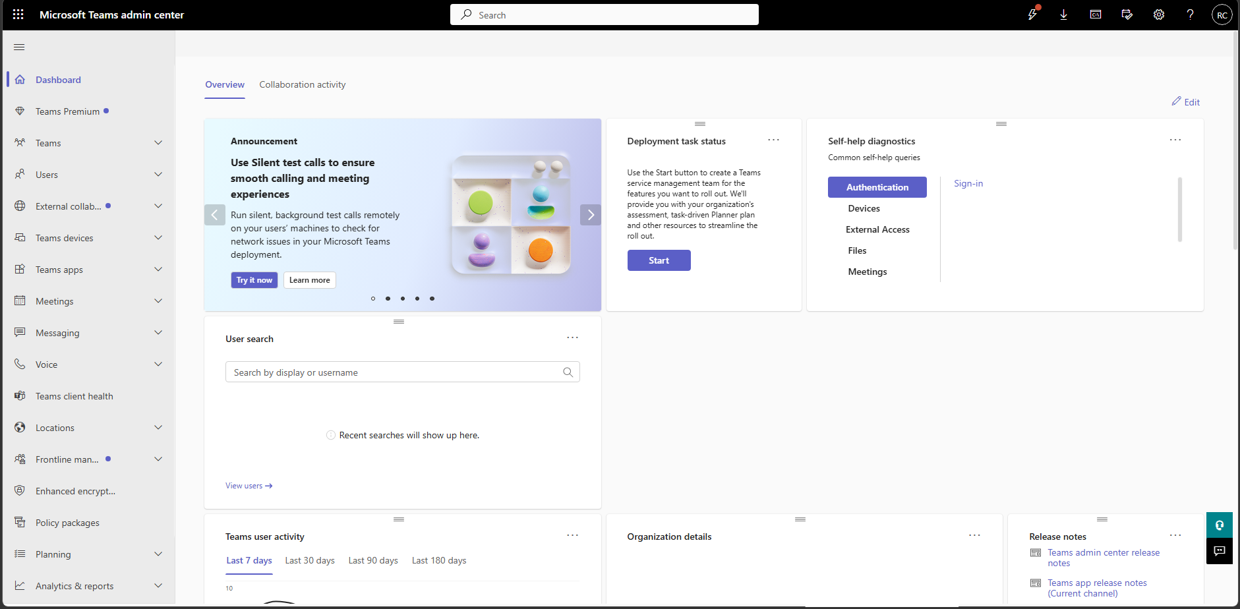
Task: Click the External collaboration globe icon
Action: [20, 206]
